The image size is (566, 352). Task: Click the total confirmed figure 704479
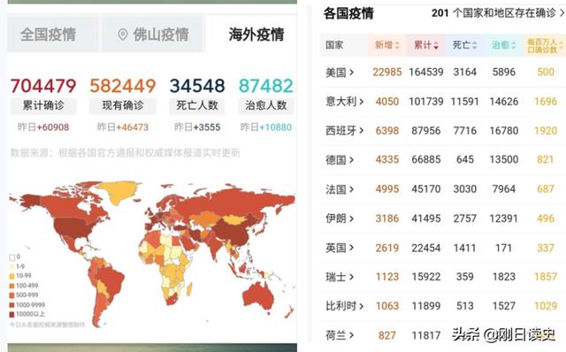pos(43,86)
